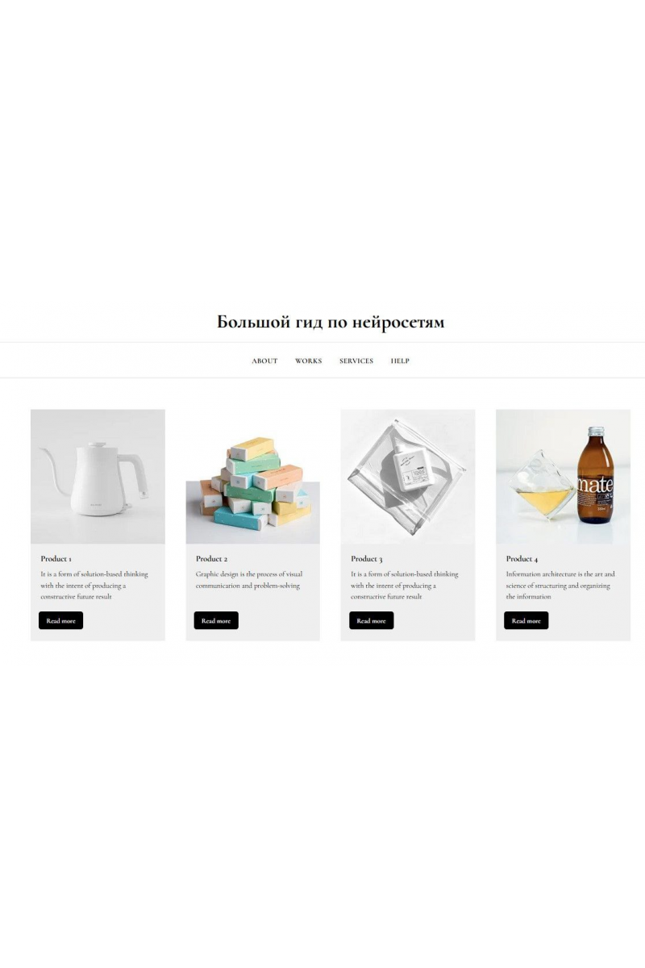Click the Product 4 title
Image resolution: width=645 pixels, height=968 pixels.
(x=522, y=558)
